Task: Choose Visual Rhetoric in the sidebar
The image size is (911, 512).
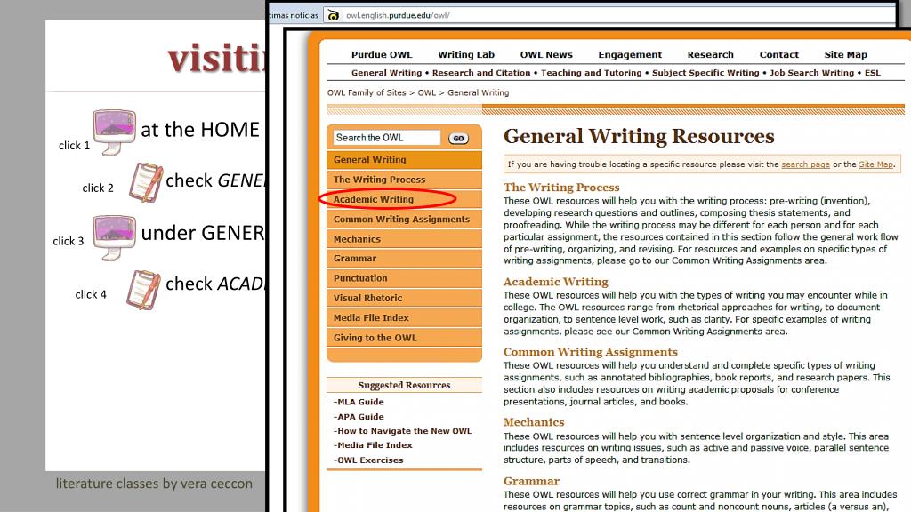Action: 405,298
